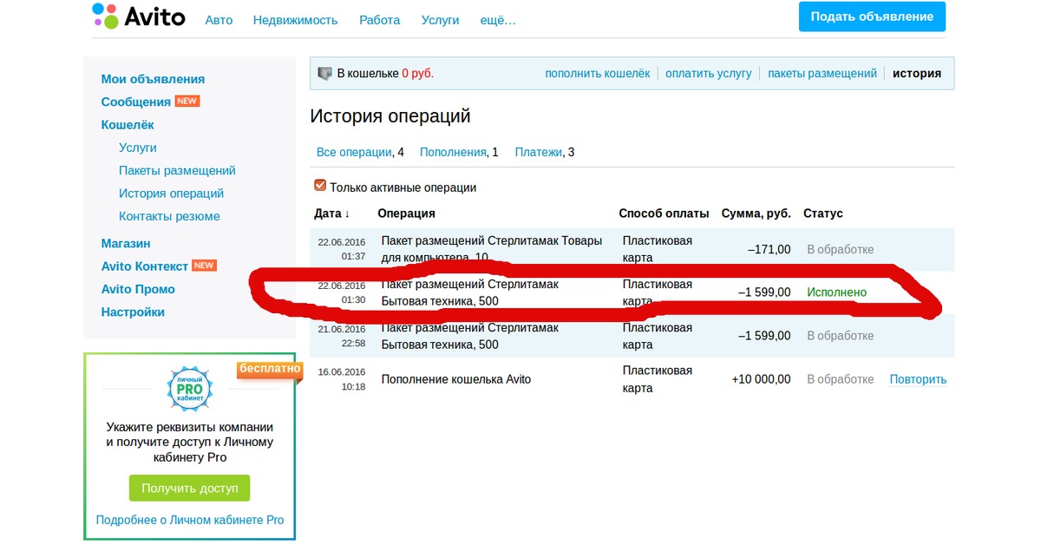
Task: Click the 'Способ оплаты' column header
Action: click(664, 213)
